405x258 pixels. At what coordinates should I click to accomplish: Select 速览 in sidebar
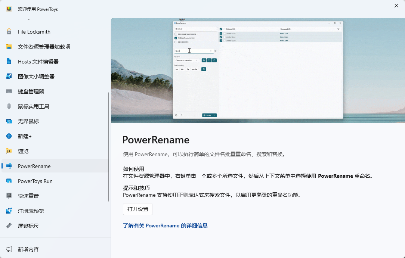click(x=55, y=151)
